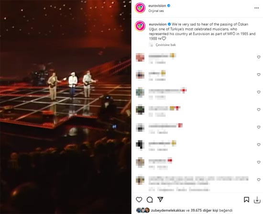Like the second comment with heart
263x214 pixels.
tap(259, 74)
